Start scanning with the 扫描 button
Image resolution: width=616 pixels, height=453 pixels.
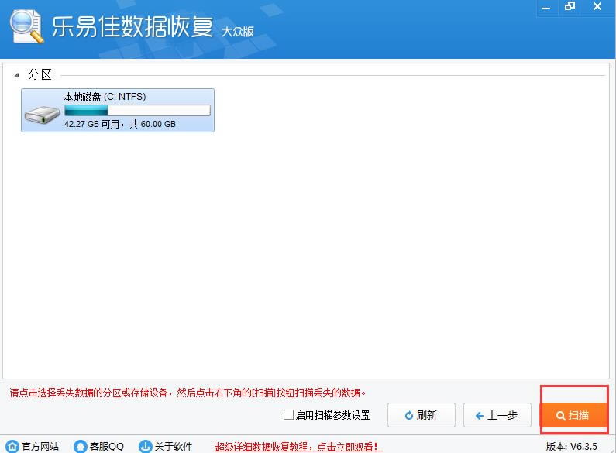point(573,415)
